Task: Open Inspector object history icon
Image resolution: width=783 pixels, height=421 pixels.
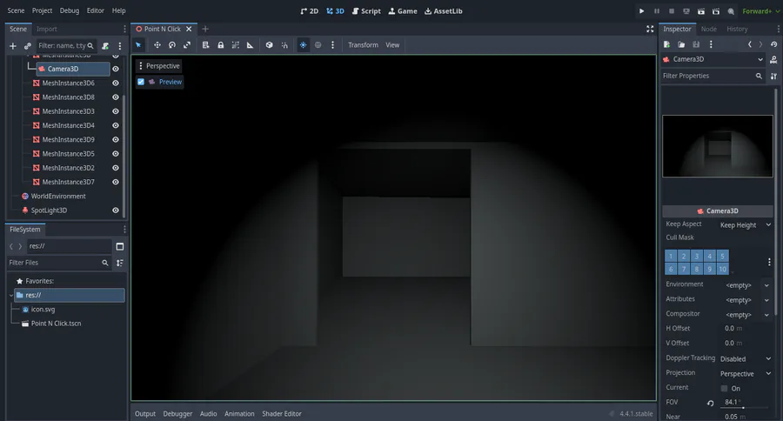Action: tap(774, 44)
